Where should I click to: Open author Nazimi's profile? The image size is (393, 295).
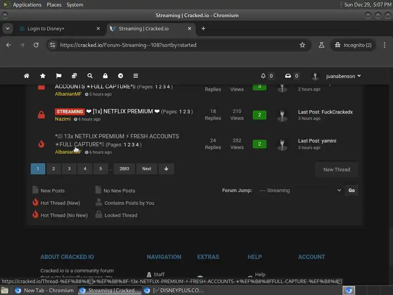click(63, 119)
